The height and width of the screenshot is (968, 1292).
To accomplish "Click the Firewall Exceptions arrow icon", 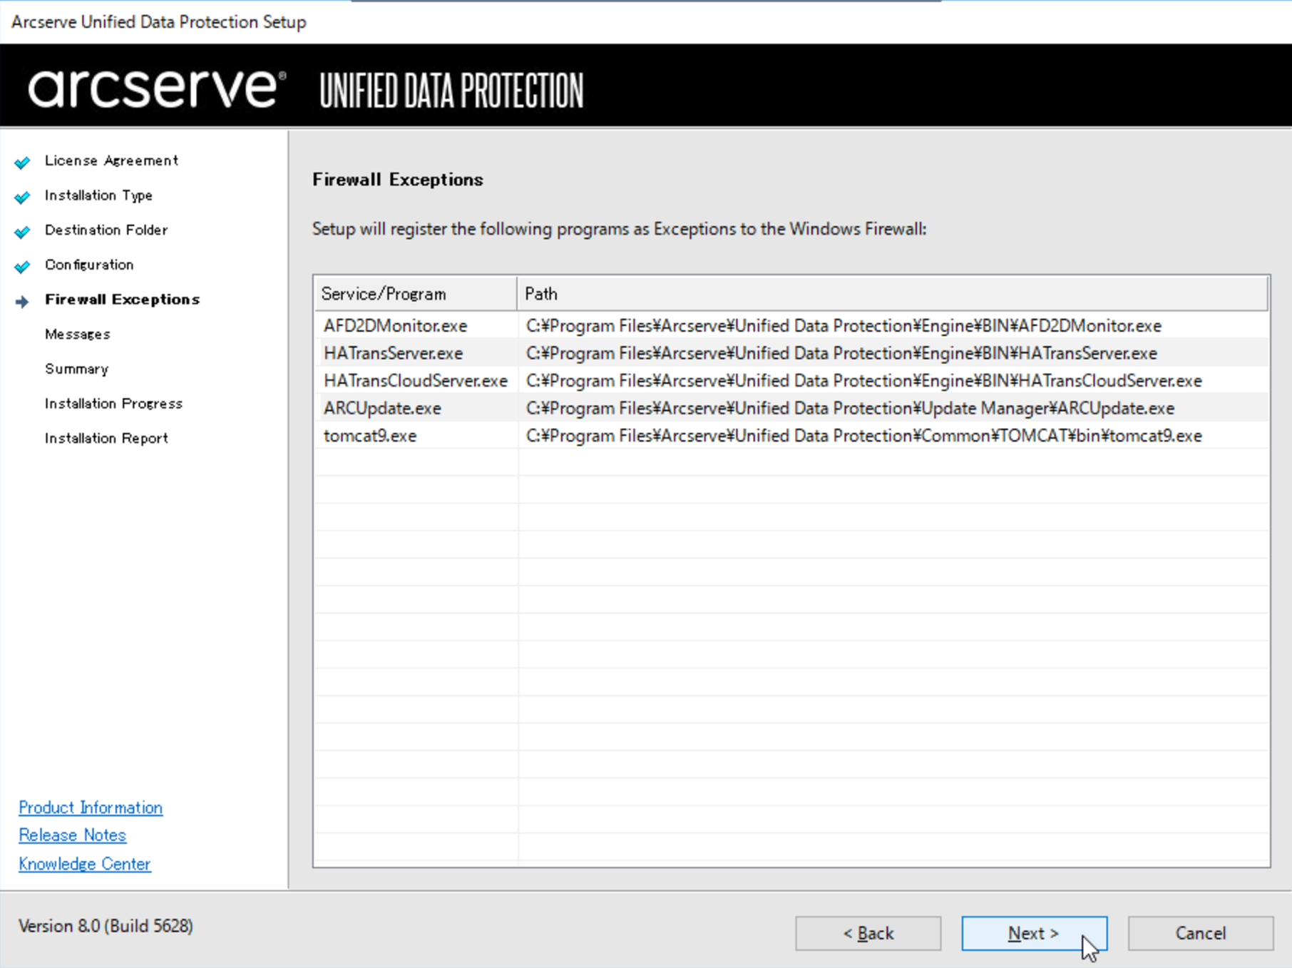I will pyautogui.click(x=22, y=302).
